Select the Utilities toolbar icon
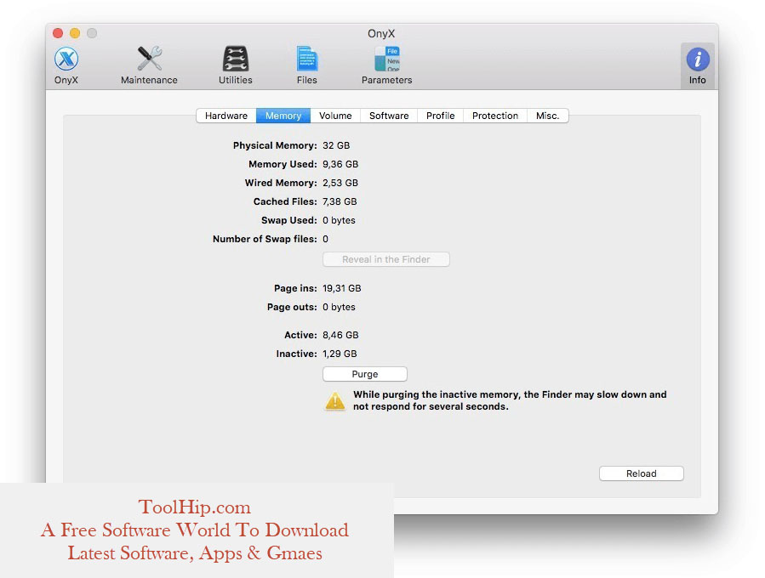This screenshot has width=765, height=578. click(236, 65)
